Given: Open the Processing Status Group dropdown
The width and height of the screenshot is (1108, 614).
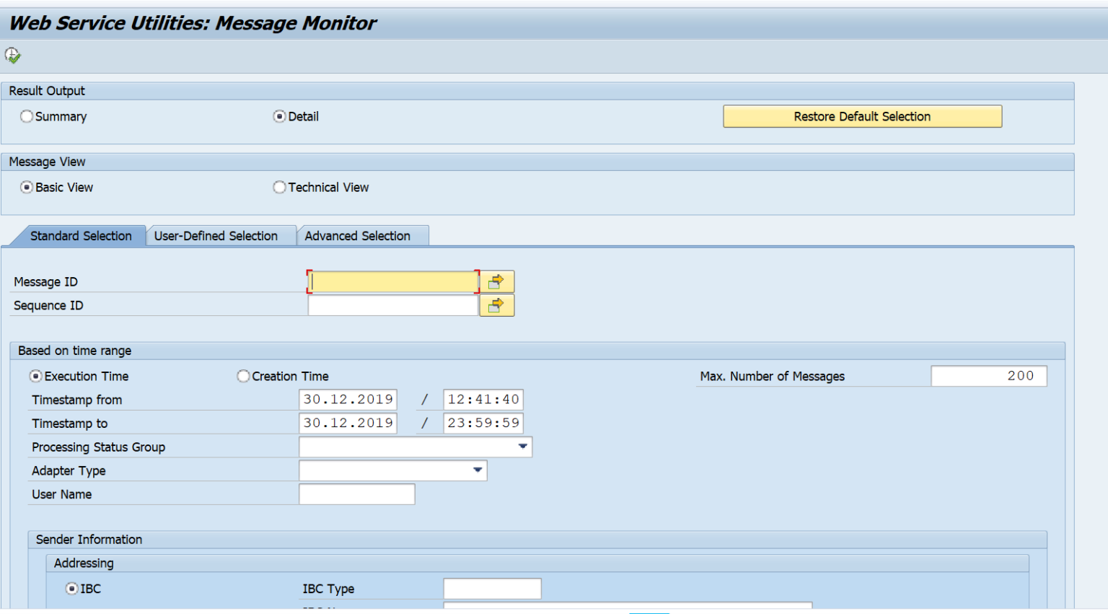Looking at the screenshot, I should [x=522, y=447].
